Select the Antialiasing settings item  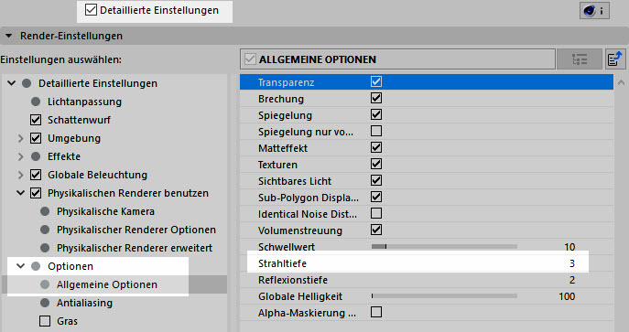(84, 303)
